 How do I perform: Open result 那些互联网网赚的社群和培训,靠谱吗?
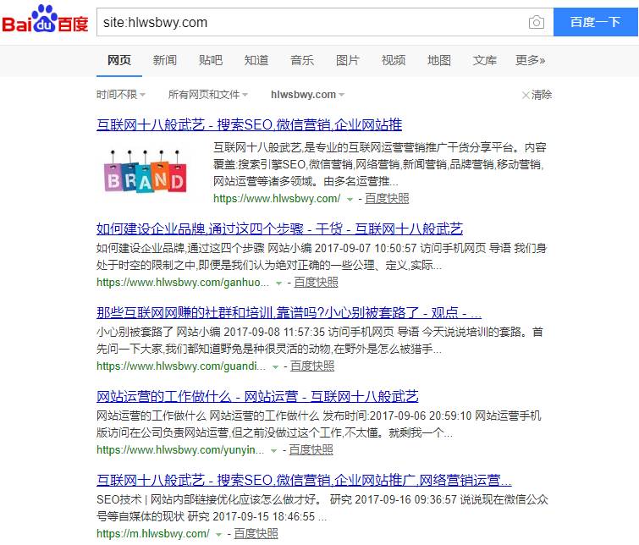pyautogui.click(x=289, y=312)
